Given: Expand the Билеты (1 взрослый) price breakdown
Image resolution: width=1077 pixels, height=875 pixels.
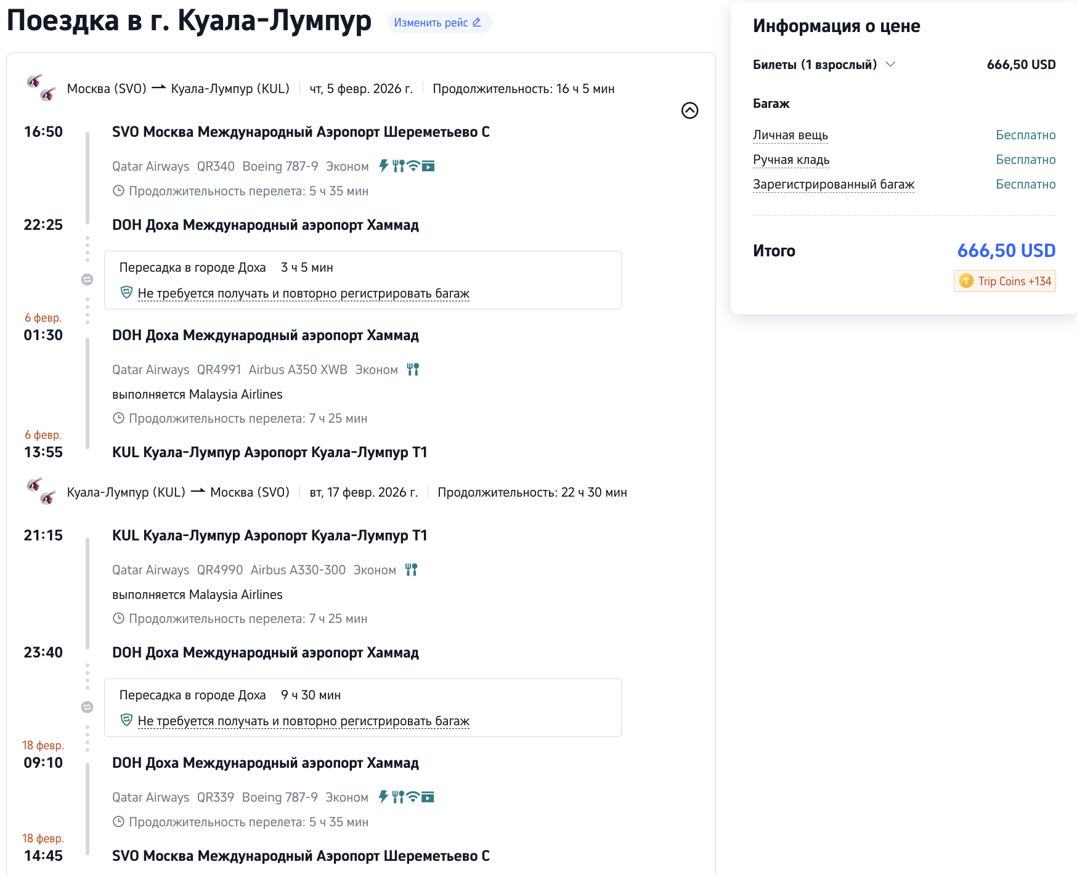Looking at the screenshot, I should coord(890,65).
